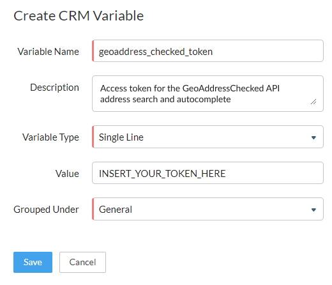Click the Variable Name label
The image size is (332, 285).
point(49,52)
